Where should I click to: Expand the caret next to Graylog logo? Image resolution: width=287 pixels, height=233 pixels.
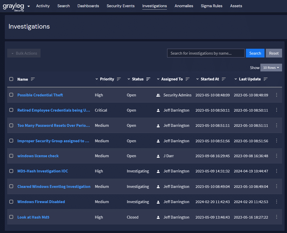29,6
